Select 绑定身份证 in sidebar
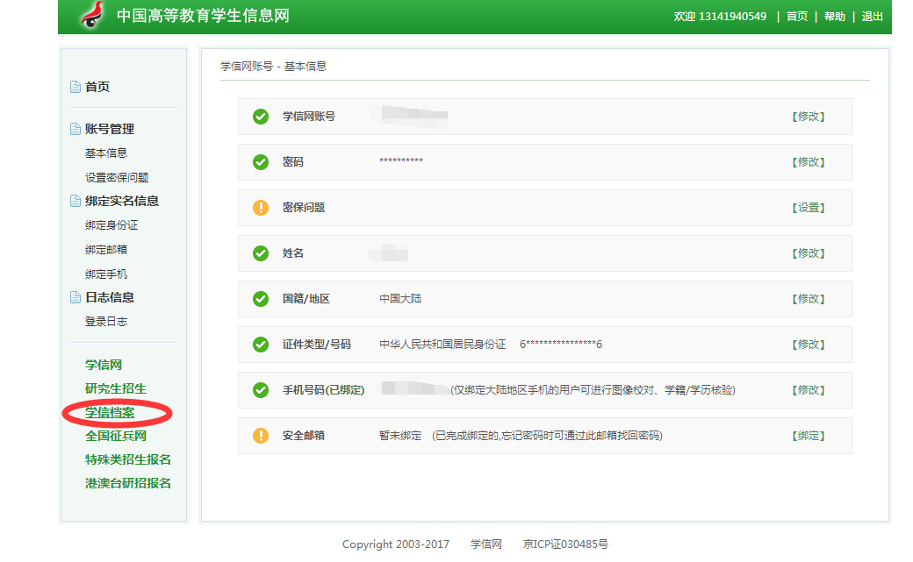 [111, 225]
